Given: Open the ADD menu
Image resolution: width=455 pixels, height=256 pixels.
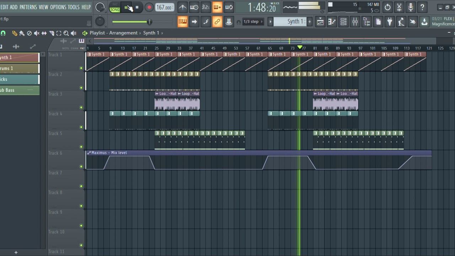Looking at the screenshot, I should (x=14, y=7).
